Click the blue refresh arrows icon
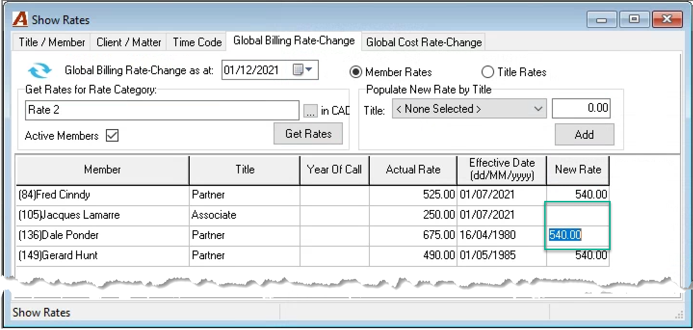 39,70
